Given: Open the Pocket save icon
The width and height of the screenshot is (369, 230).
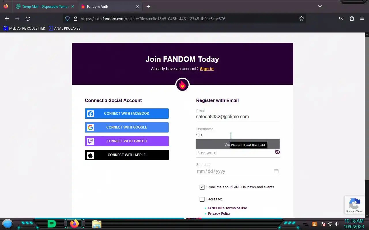Looking at the screenshot, I should [x=341, y=18].
